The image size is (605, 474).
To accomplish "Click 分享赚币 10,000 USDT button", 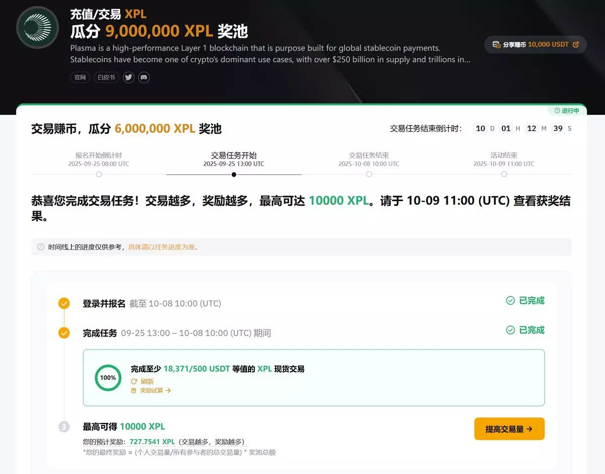I will click(x=535, y=44).
